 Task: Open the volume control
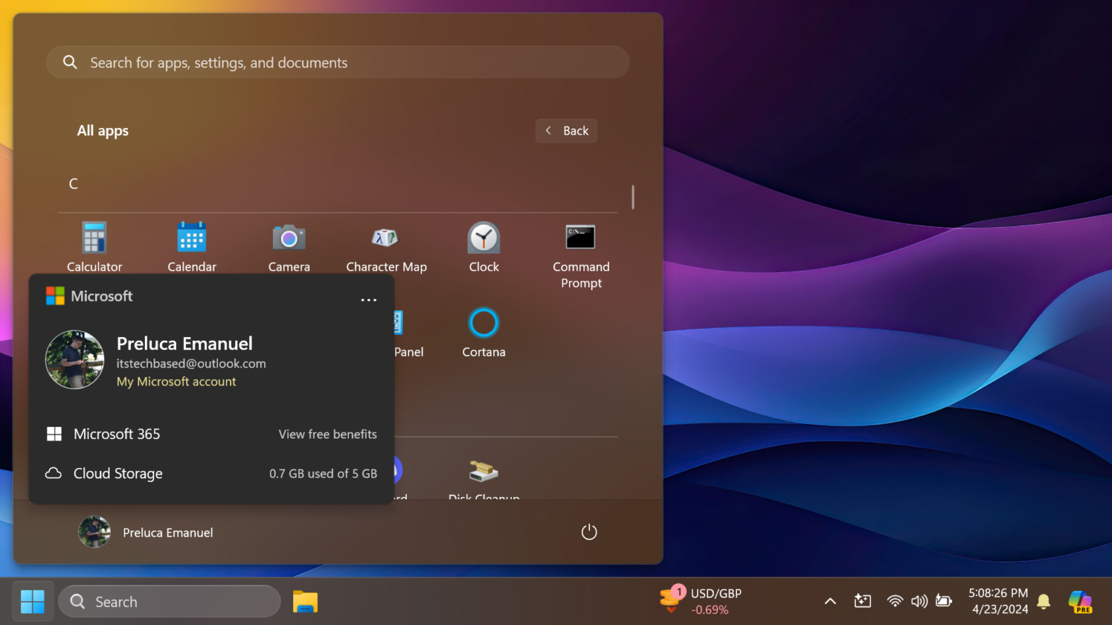(x=919, y=600)
